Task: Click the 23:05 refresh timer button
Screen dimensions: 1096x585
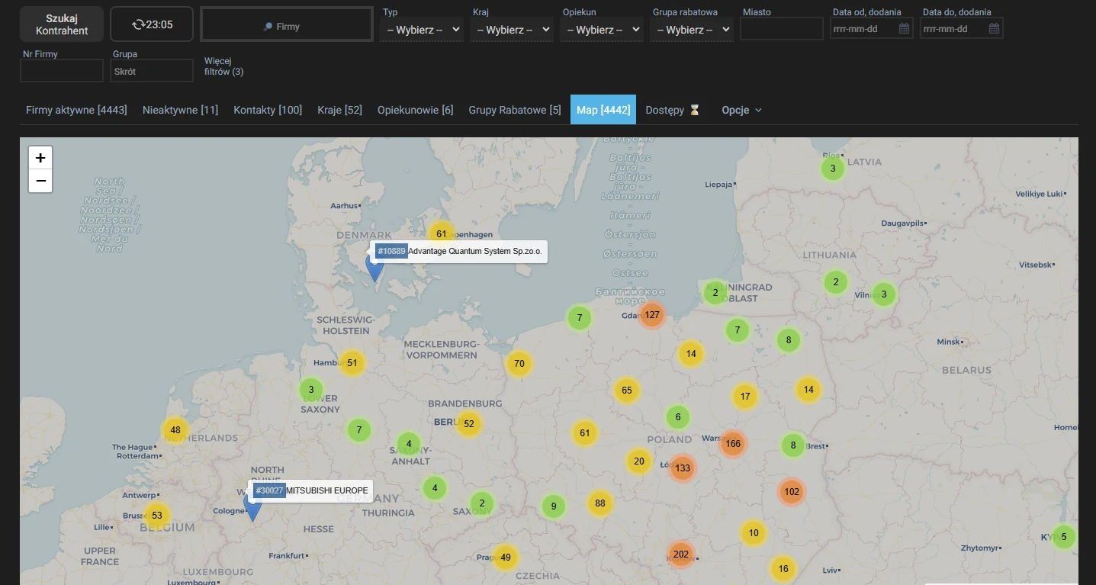Action: (152, 24)
